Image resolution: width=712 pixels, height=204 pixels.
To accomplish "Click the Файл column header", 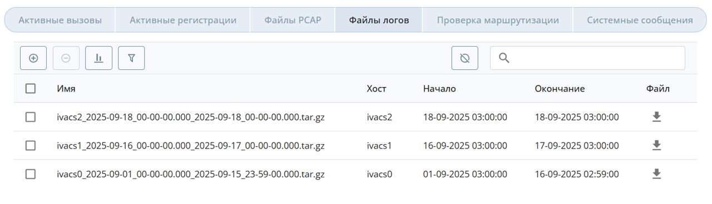I will click(x=658, y=89).
